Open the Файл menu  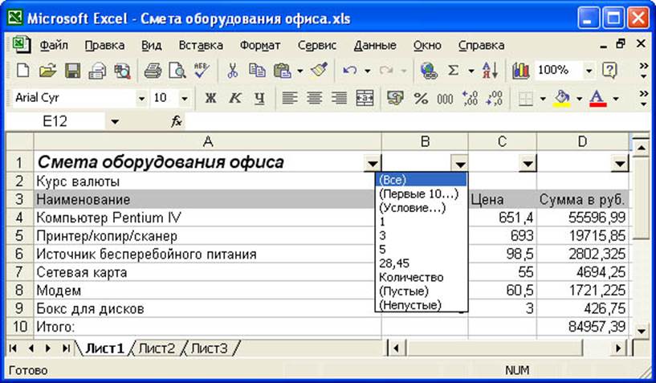coord(54,45)
